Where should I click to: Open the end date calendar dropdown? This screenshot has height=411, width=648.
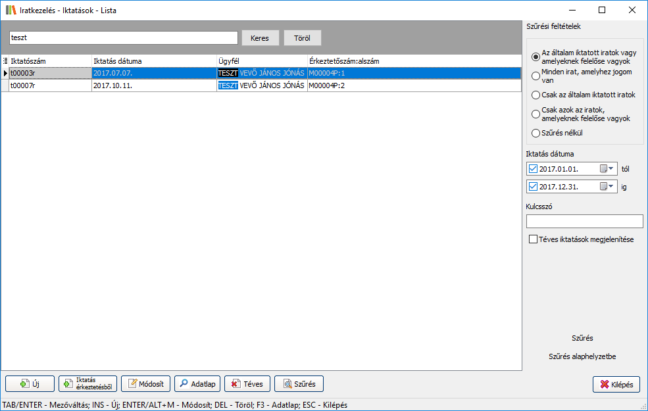[607, 187]
